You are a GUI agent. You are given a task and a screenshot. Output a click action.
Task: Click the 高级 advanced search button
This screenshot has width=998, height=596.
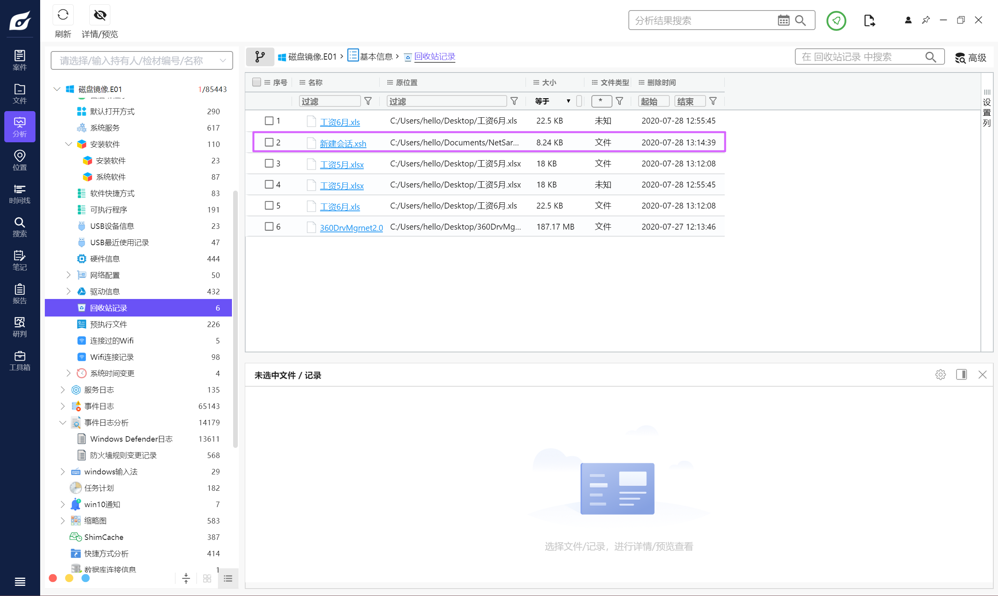tap(971, 58)
